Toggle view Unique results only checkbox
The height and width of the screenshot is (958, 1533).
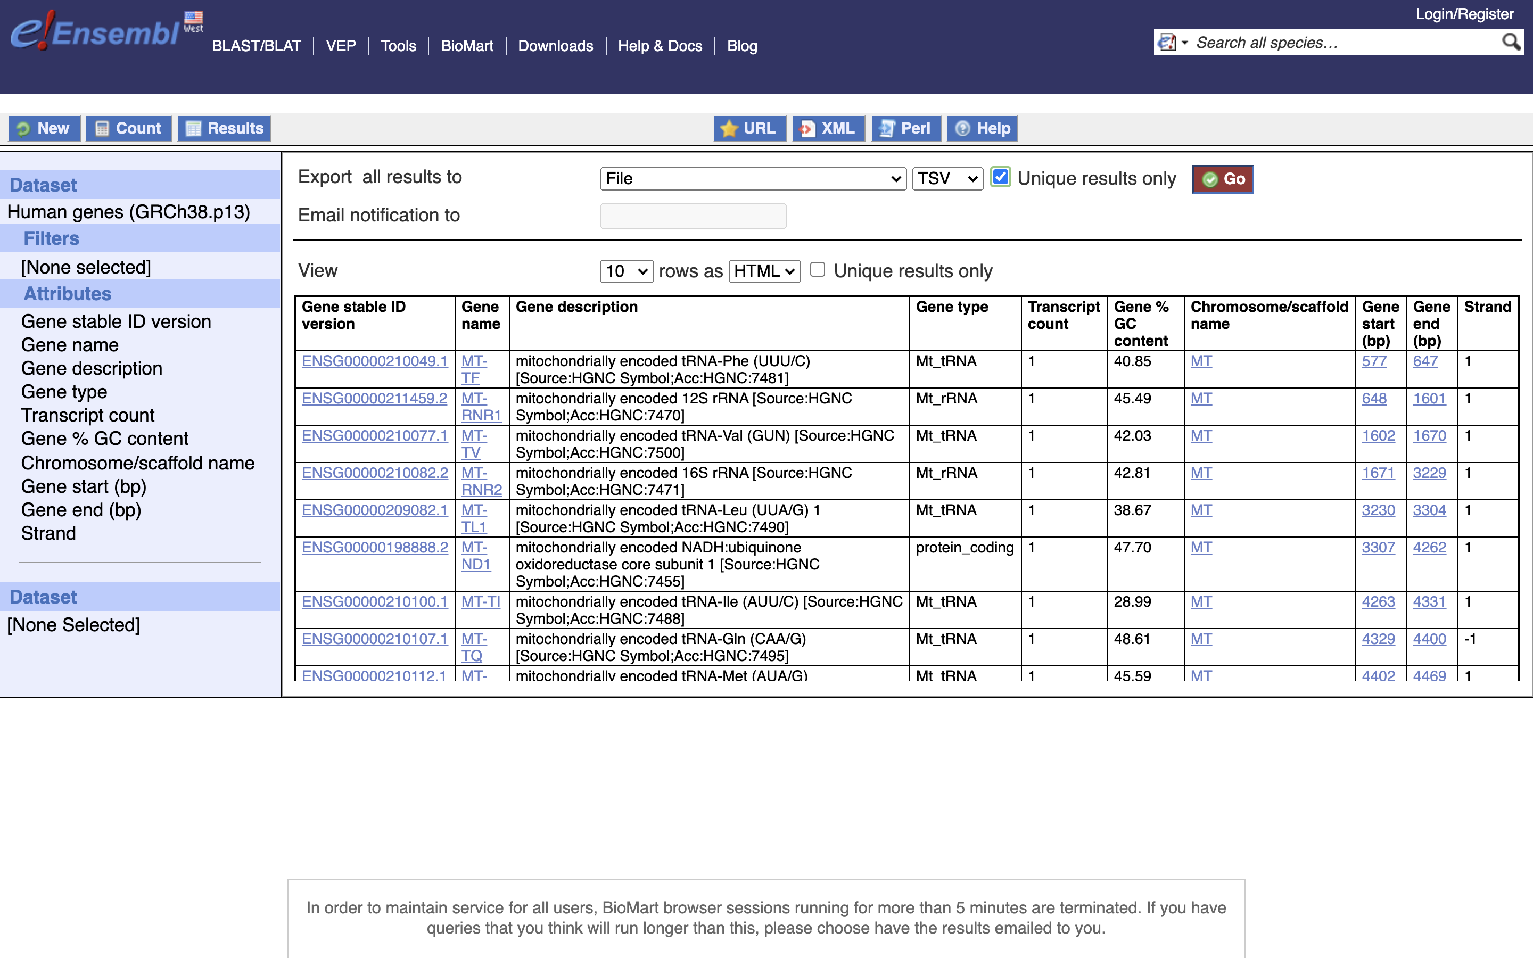pyautogui.click(x=818, y=270)
